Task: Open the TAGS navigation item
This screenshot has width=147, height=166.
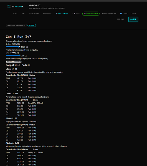Action: [x=78, y=14]
